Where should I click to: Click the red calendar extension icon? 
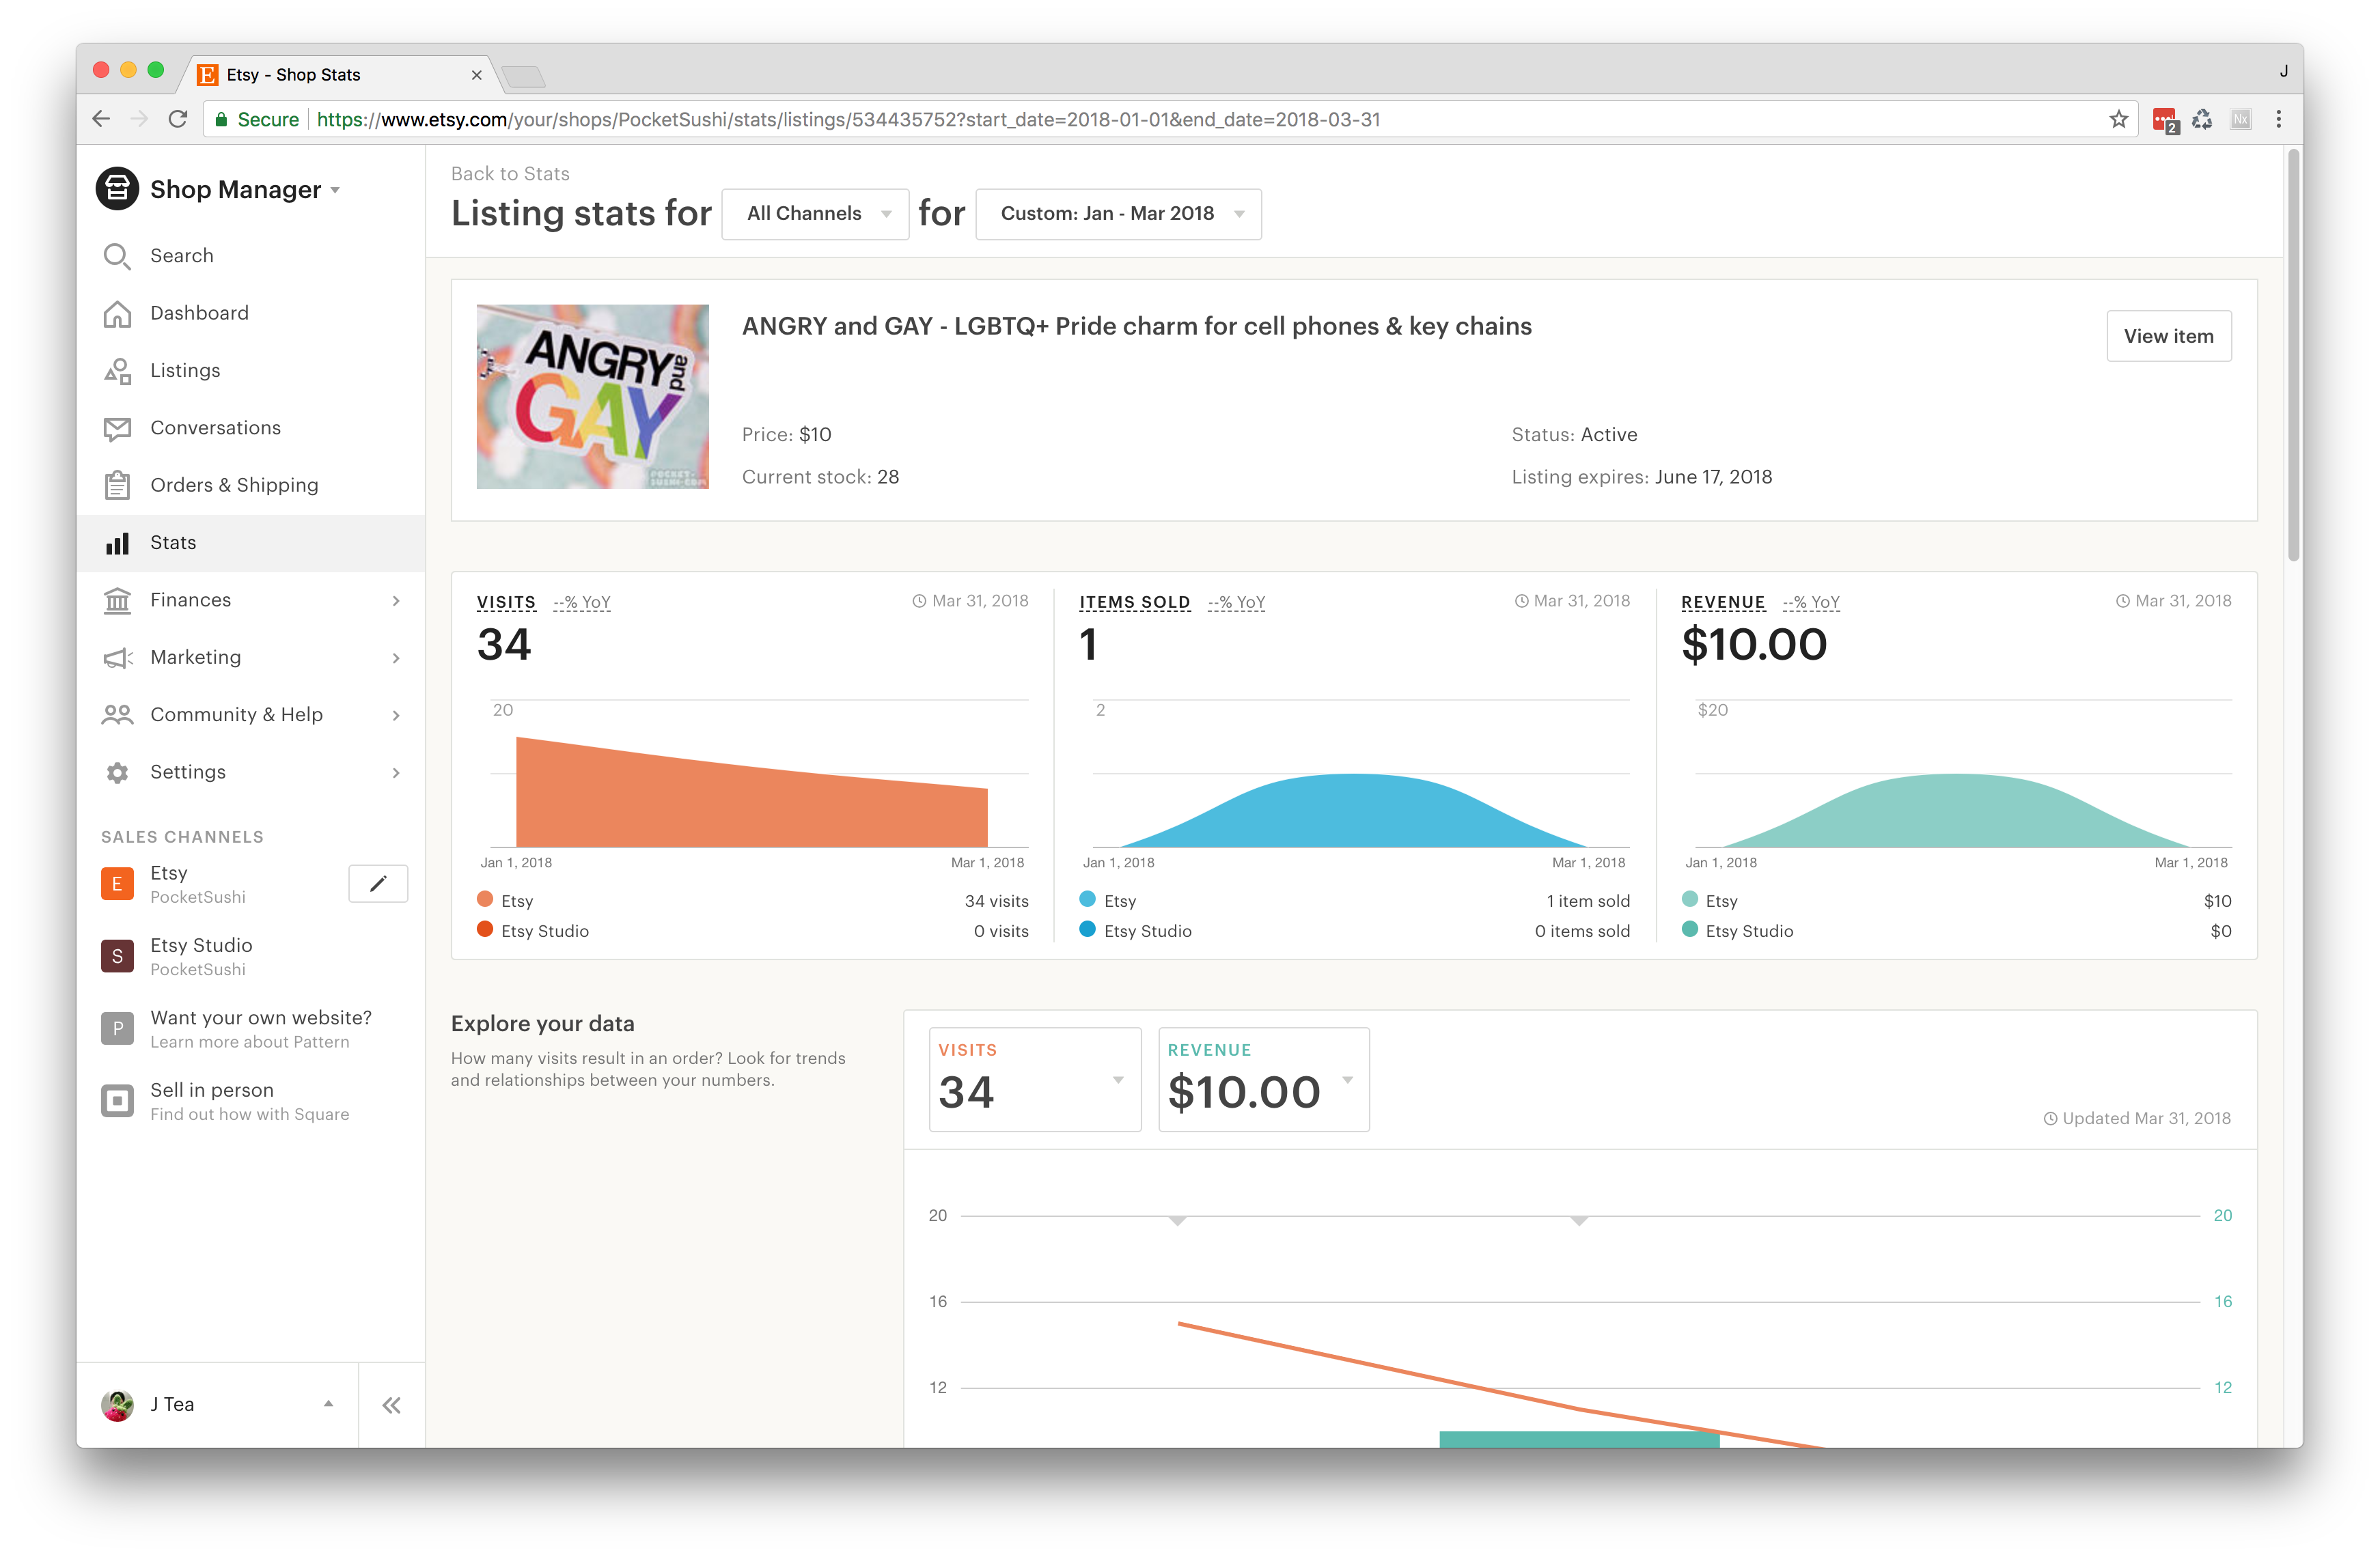[2165, 121]
